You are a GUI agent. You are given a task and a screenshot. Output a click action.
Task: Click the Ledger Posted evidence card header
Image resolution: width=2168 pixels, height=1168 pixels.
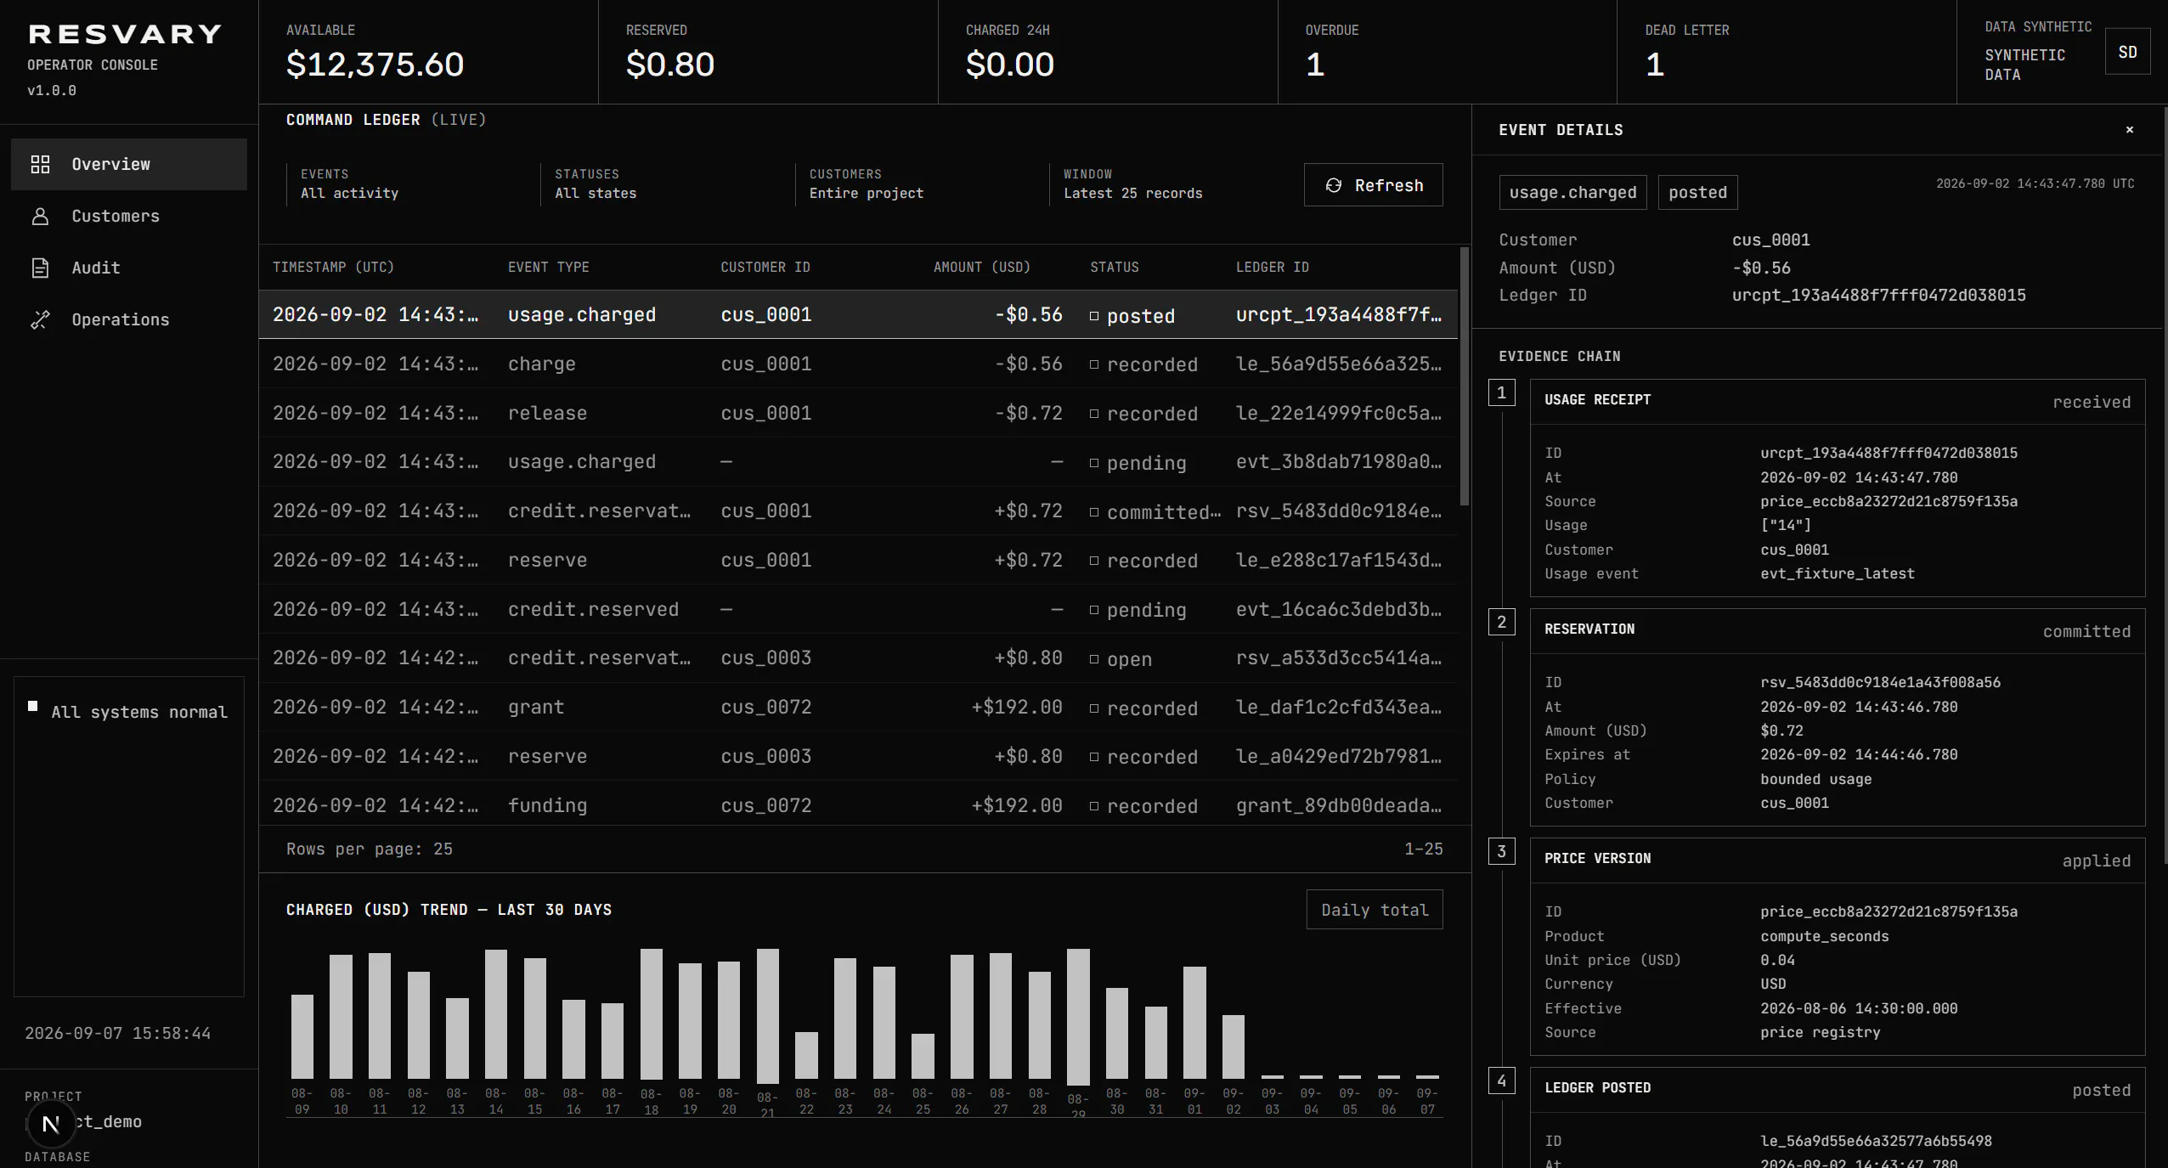click(1838, 1090)
